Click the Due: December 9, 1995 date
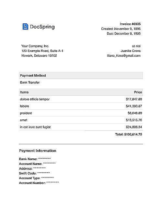This screenshot has width=162, height=210. 124,34
